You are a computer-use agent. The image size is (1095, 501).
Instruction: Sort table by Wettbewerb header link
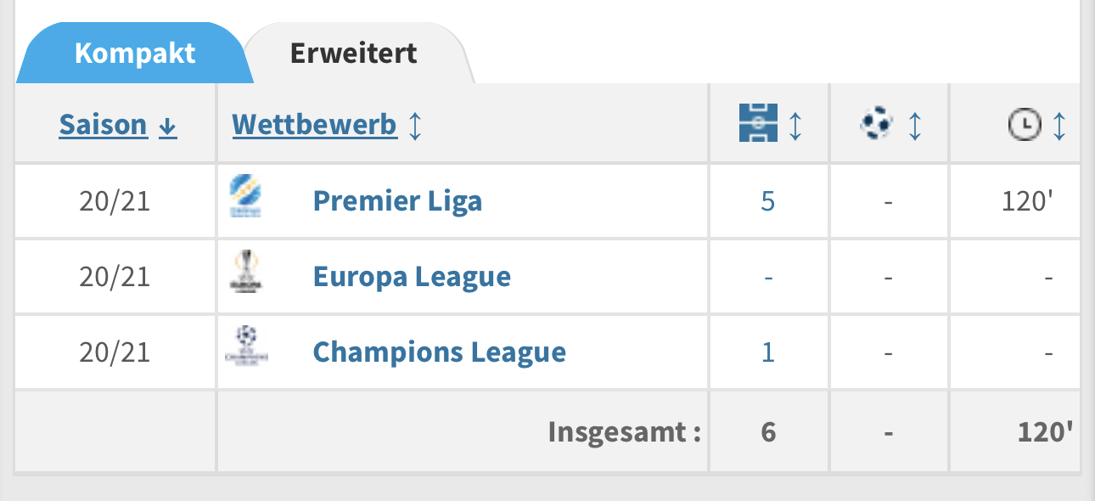pos(314,125)
